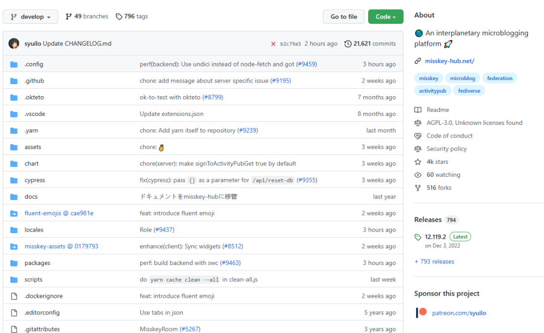This screenshot has width=544, height=333.
Task: Open syuilo's profile avatar
Action: (x=14, y=43)
